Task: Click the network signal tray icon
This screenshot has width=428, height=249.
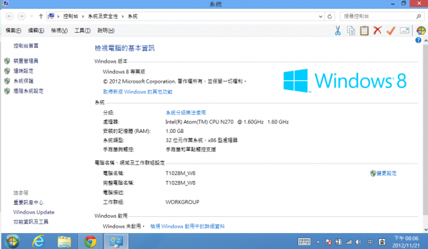Action: (348, 242)
